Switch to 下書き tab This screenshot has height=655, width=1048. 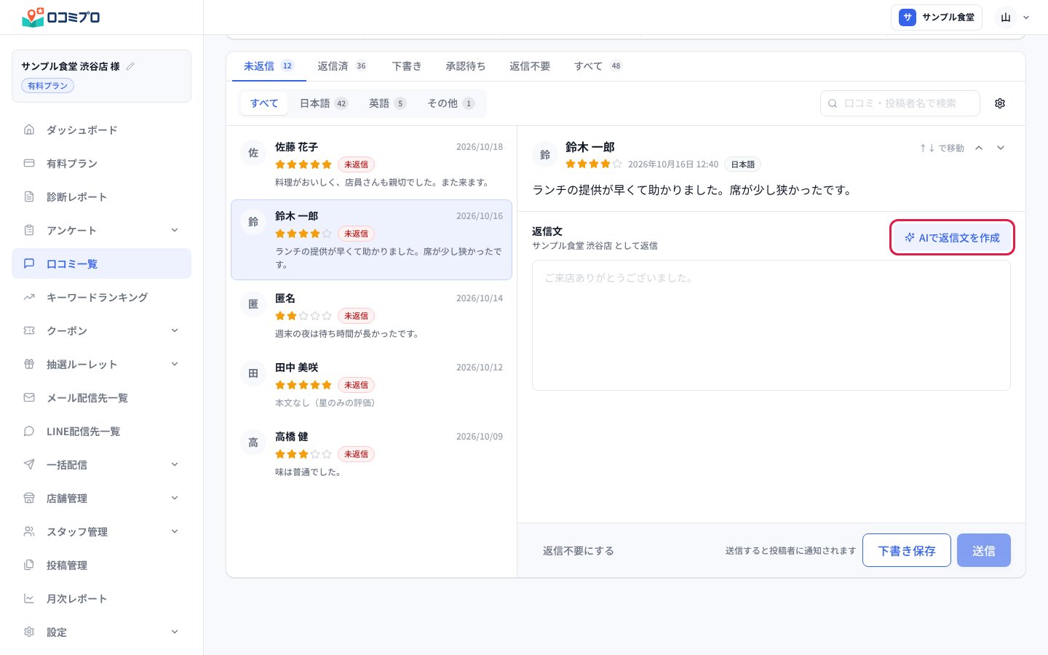click(x=406, y=66)
